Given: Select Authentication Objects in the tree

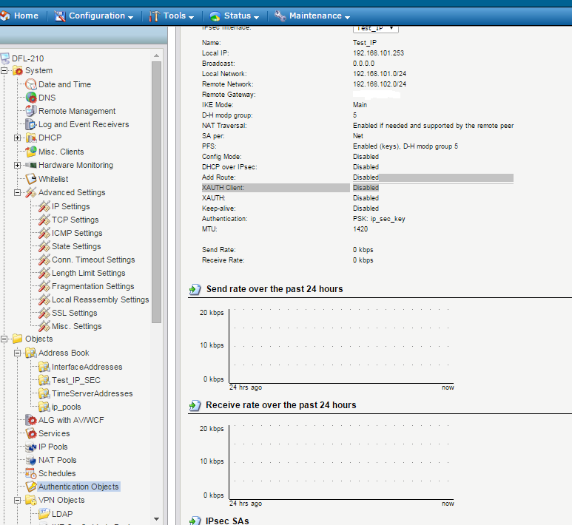Looking at the screenshot, I should [78, 487].
